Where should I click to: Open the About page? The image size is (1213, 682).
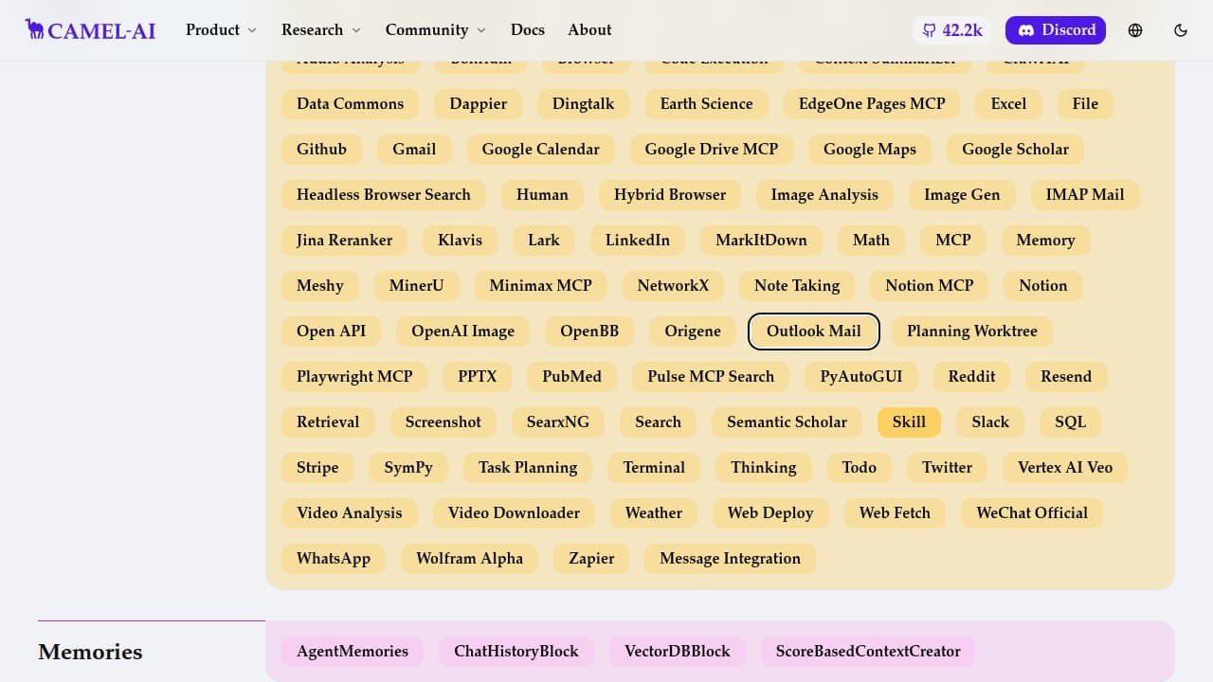(x=589, y=30)
